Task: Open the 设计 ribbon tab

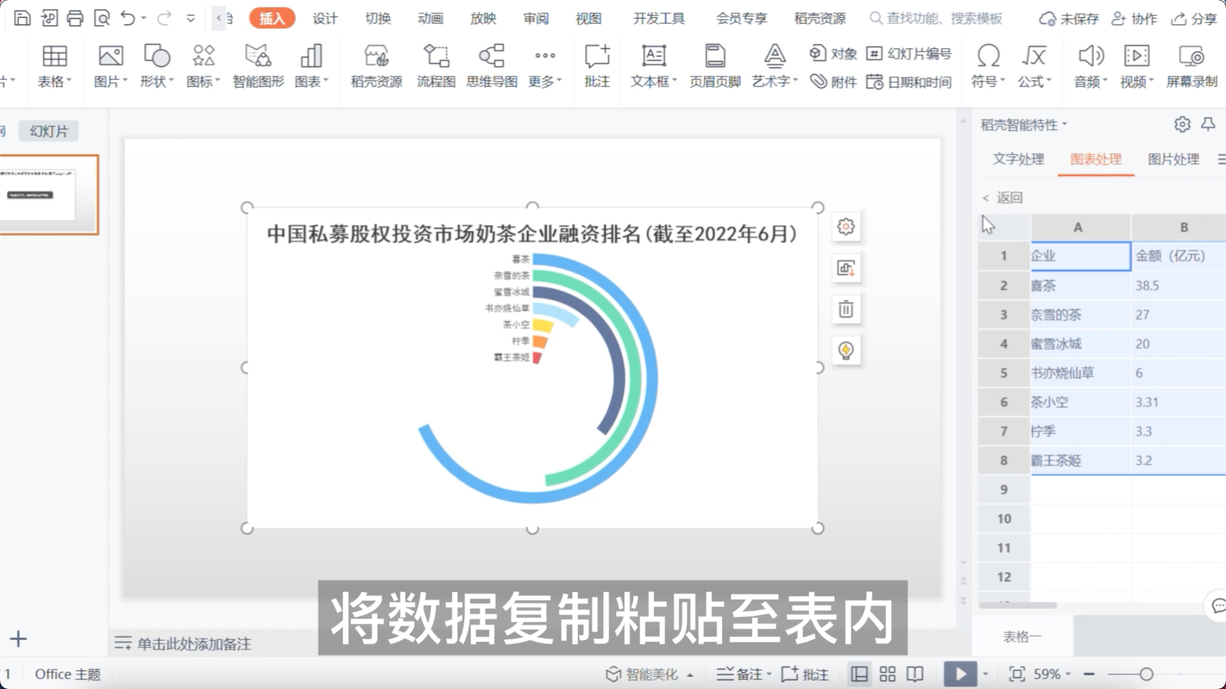Action: point(325,19)
